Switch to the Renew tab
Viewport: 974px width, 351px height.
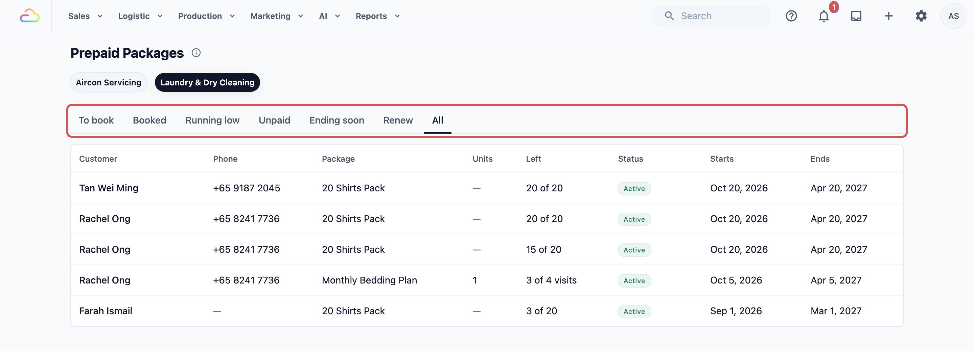pyautogui.click(x=398, y=120)
